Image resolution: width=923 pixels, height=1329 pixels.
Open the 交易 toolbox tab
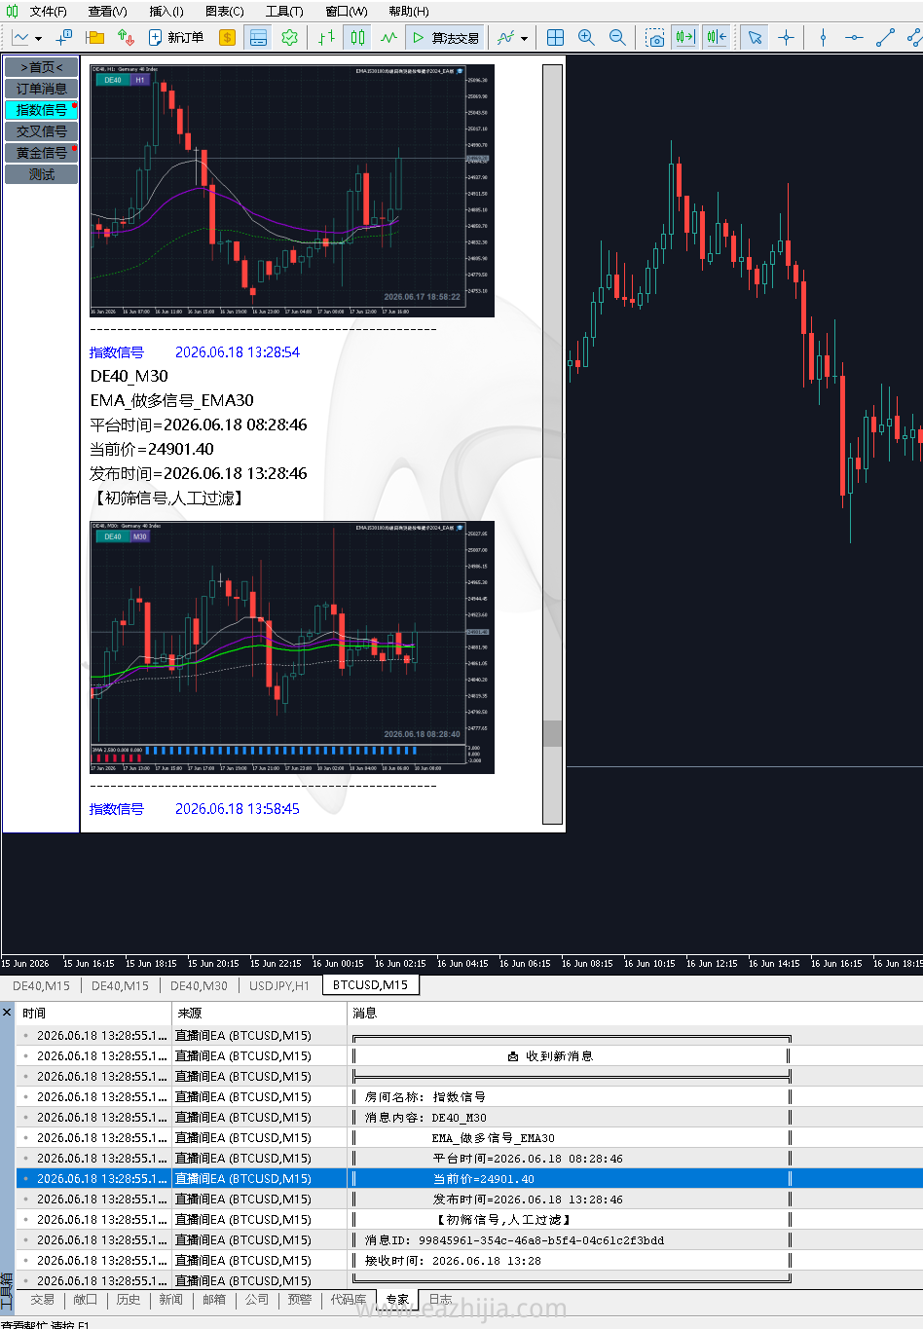[43, 1300]
